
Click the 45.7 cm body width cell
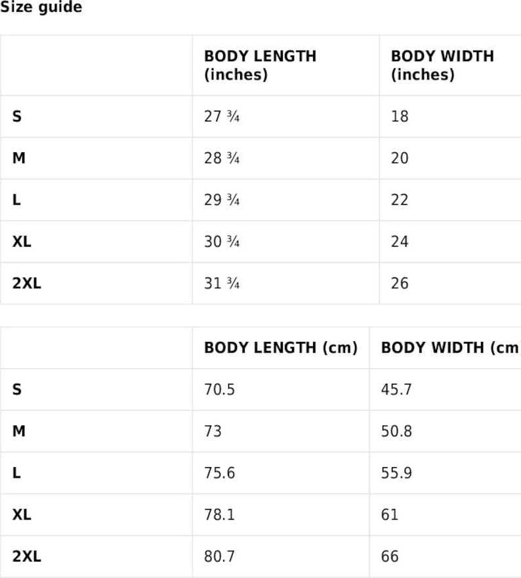pos(396,390)
